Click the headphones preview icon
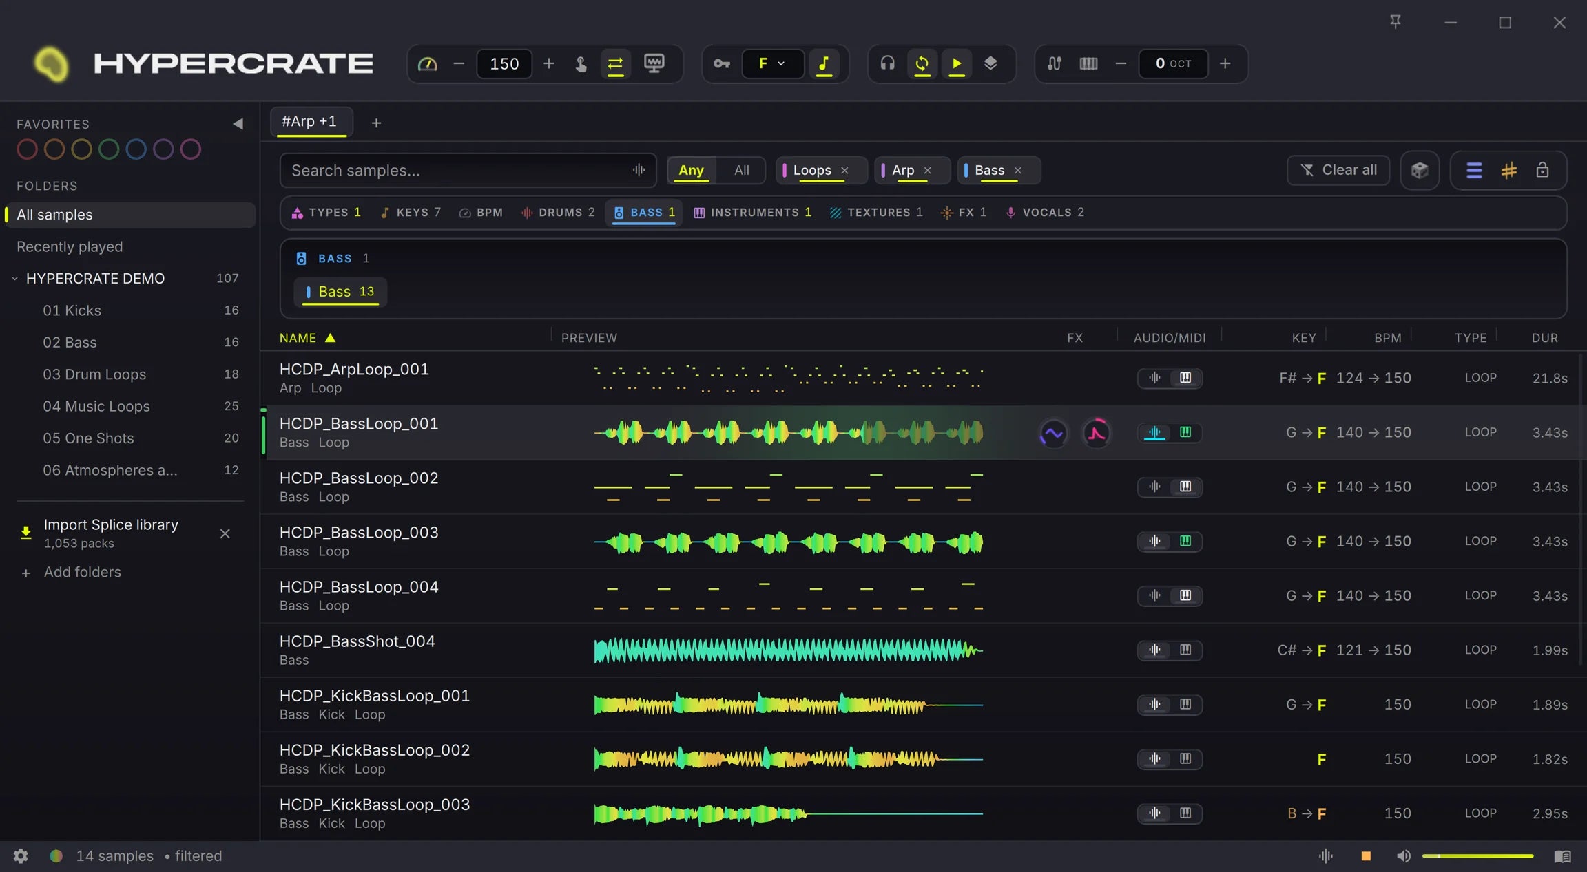 887,64
